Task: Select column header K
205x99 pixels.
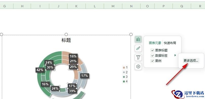Action: [76, 6]
